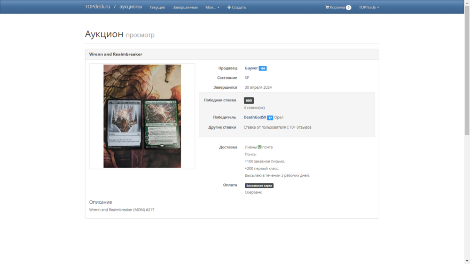Open the Мои... dropdown menu
The image size is (470, 264).
point(212,8)
